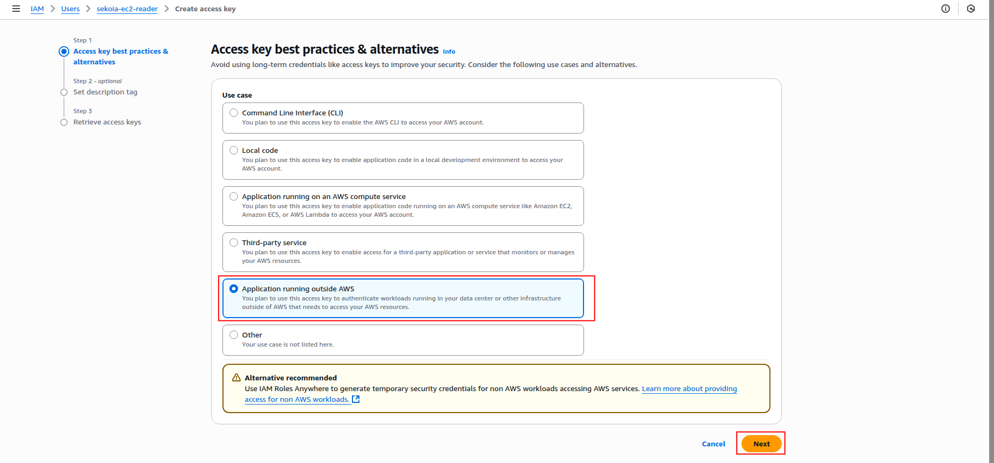Go to IAM breadcrumb link
The width and height of the screenshot is (994, 463).
pos(37,9)
